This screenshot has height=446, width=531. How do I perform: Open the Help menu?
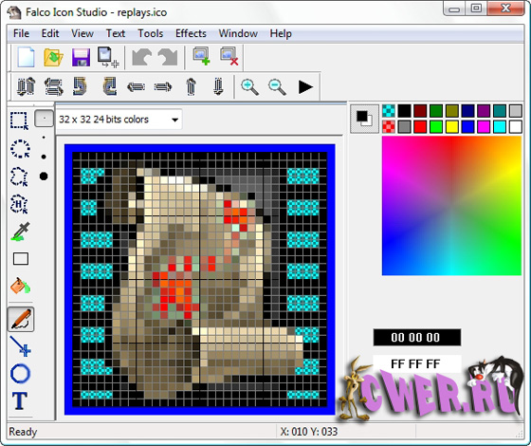click(x=281, y=33)
